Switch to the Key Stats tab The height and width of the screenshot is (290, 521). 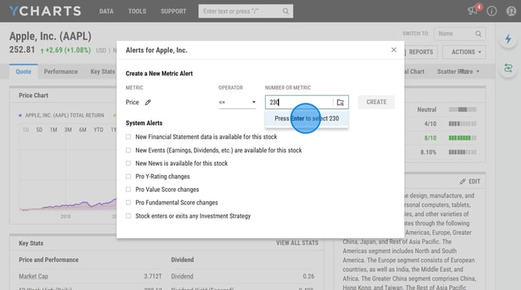(103, 72)
